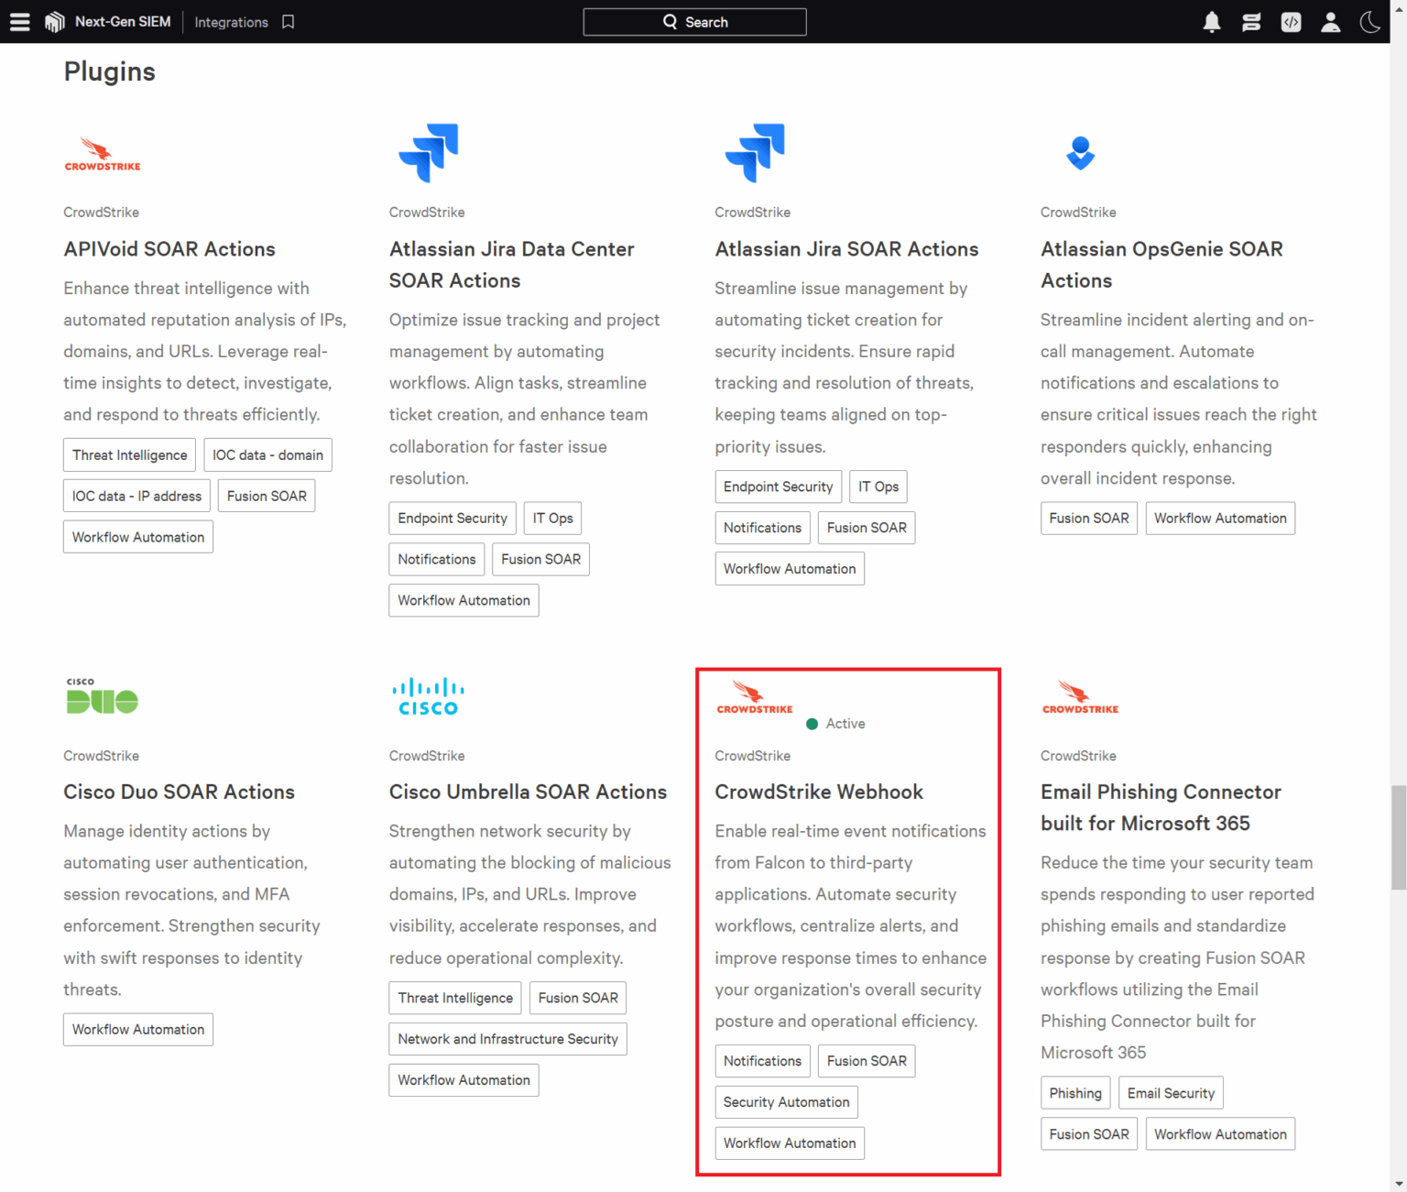The height and width of the screenshot is (1192, 1407).
Task: Click the Cisco Duo logo
Action: pos(102,696)
